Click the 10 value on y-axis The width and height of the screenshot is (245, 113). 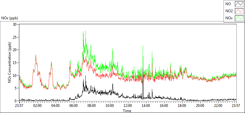(15, 75)
